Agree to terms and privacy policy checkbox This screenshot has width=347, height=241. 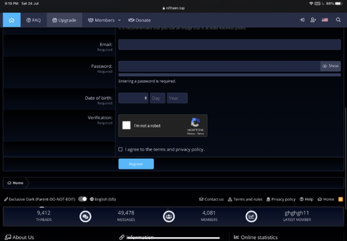120,149
